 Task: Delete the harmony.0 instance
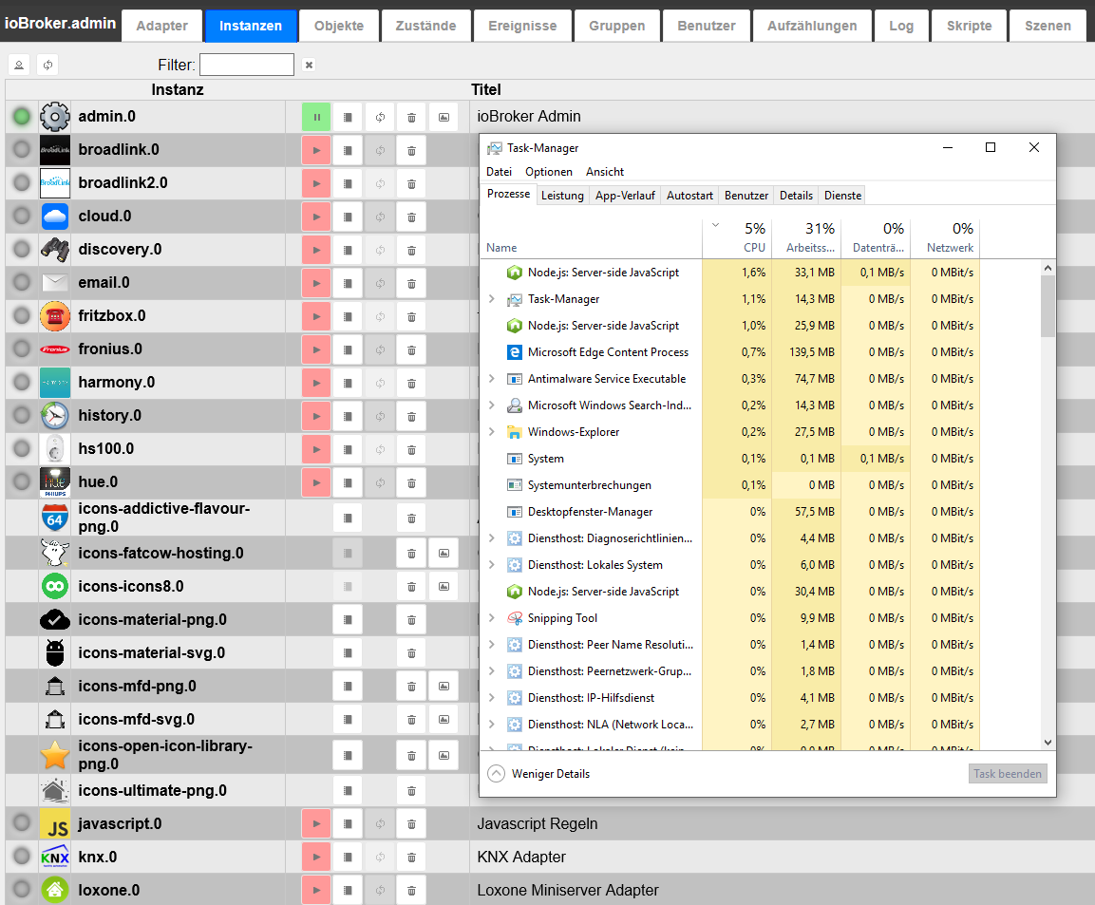tap(411, 383)
